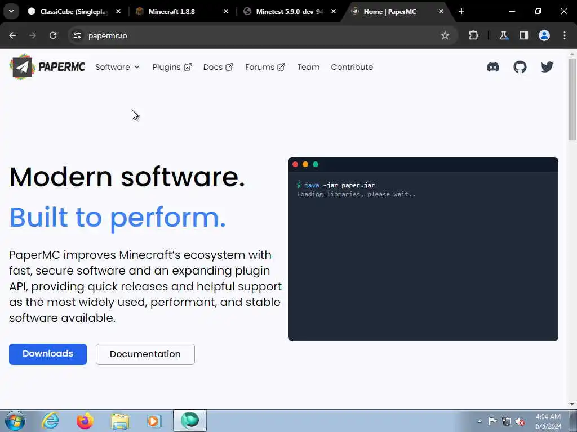Go back with the browser back arrow
Screen dimensions: 577x432
[x=12, y=35]
